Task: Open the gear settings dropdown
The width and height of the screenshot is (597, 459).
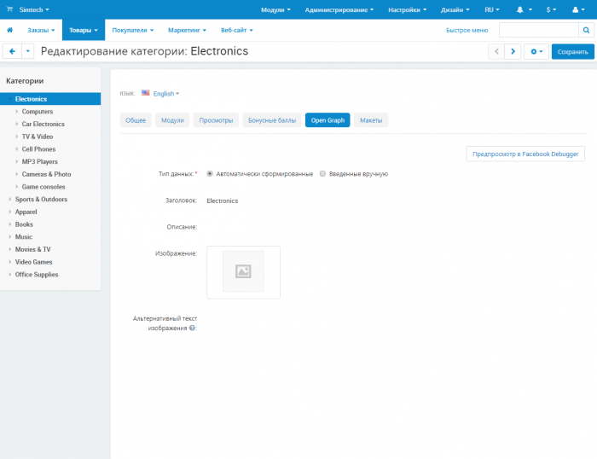Action: tap(536, 51)
